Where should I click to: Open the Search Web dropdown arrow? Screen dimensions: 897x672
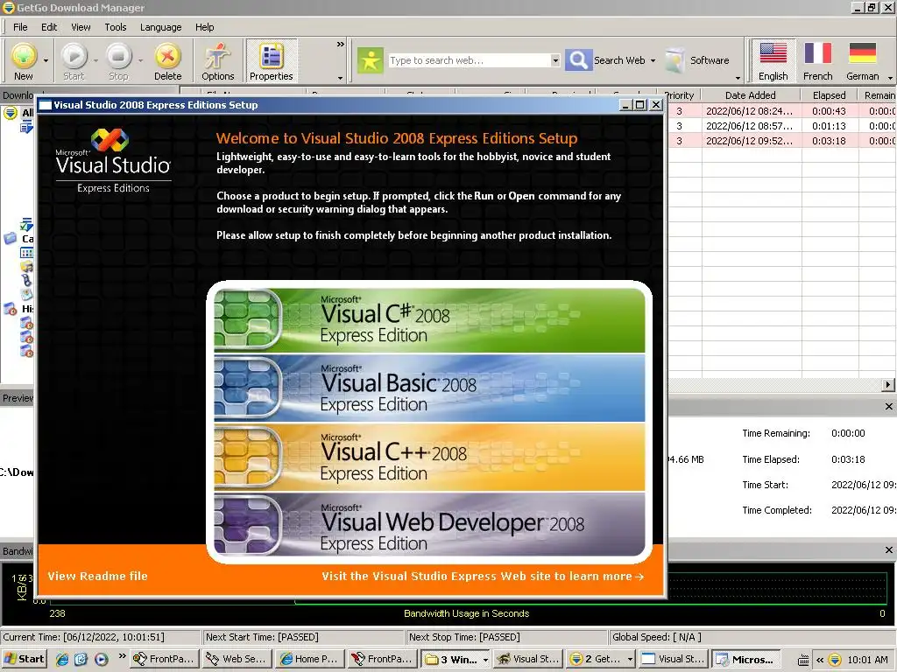653,60
